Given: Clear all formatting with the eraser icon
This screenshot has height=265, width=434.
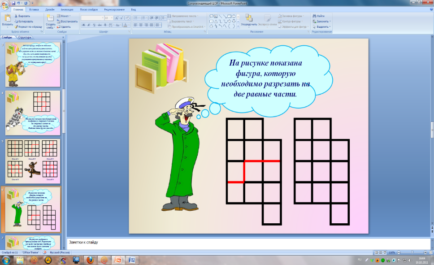Looking at the screenshot, I should click(127, 18).
